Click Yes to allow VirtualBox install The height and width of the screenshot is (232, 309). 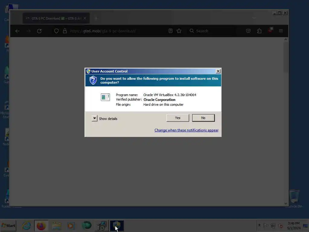[177, 118]
